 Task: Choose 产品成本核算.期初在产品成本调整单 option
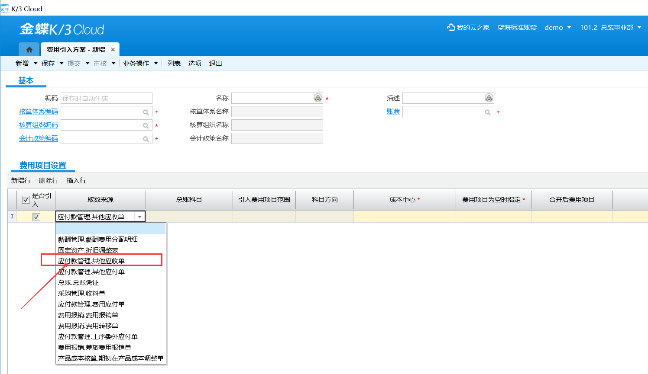111,358
